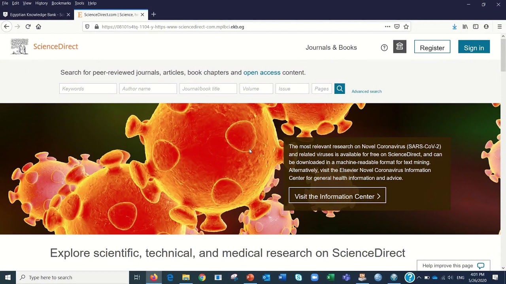Open a new browser tab
The height and width of the screenshot is (284, 506).
tap(154, 15)
